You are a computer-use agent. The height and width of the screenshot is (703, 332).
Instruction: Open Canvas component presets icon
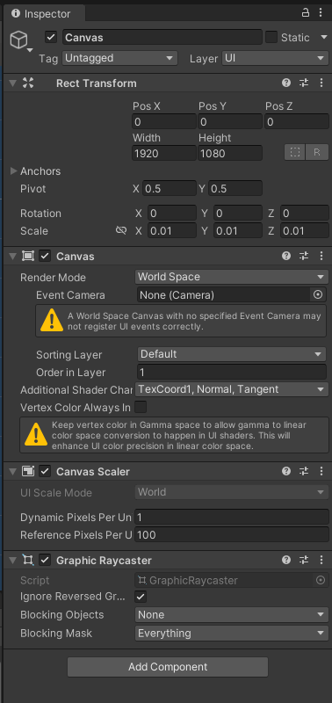click(304, 256)
